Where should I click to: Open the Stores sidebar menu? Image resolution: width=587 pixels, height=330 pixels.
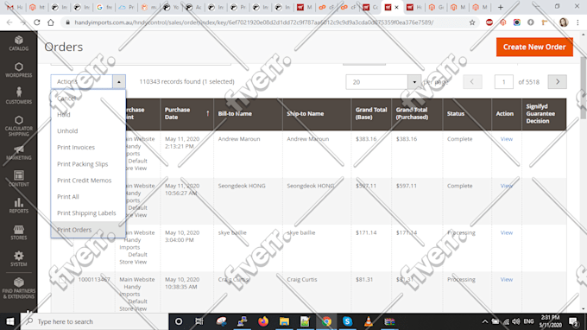coord(19,232)
